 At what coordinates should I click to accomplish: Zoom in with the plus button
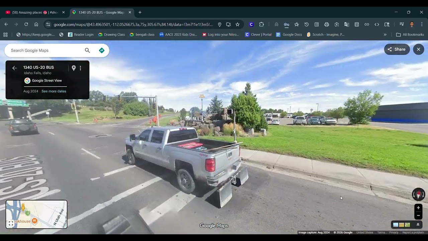(418, 208)
